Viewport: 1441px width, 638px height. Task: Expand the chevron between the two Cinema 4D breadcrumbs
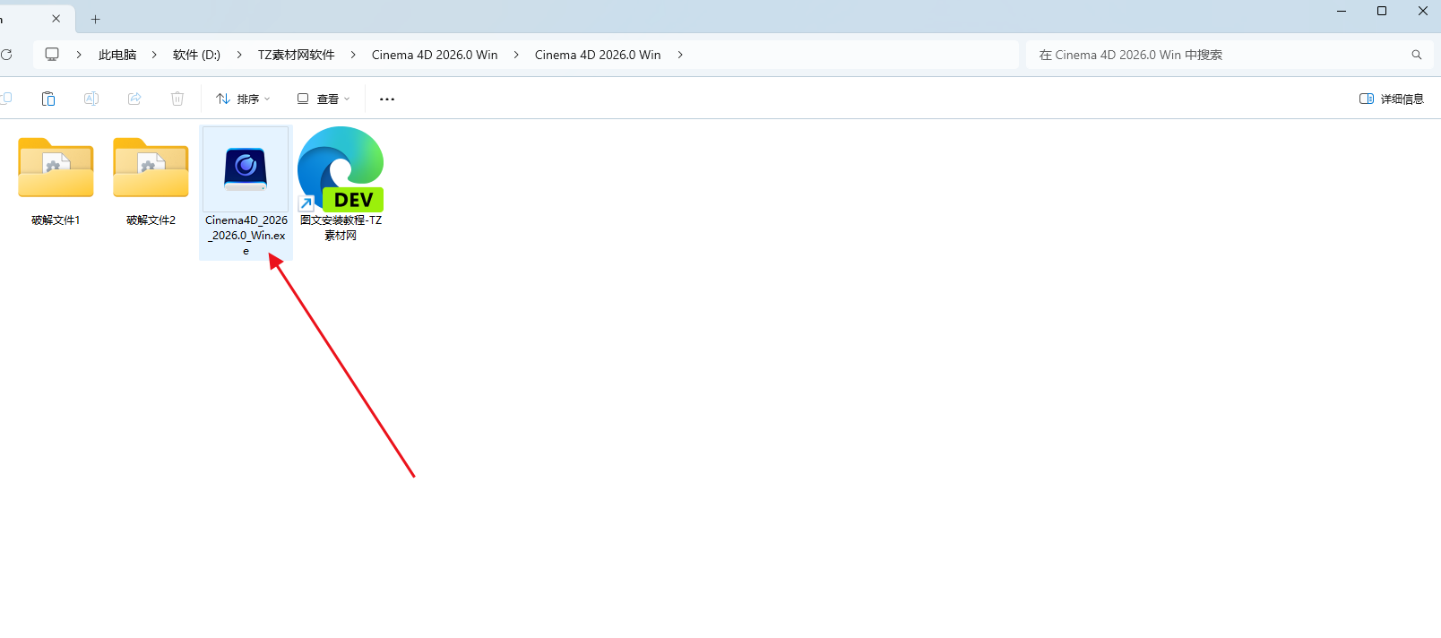tap(516, 55)
